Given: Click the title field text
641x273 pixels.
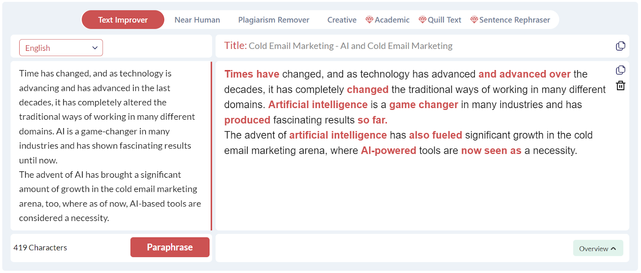Looking at the screenshot, I should (350, 46).
